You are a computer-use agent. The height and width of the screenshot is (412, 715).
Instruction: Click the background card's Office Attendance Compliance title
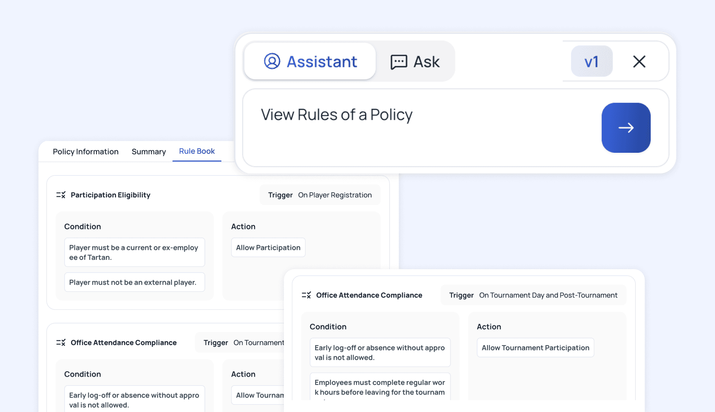pyautogui.click(x=123, y=343)
